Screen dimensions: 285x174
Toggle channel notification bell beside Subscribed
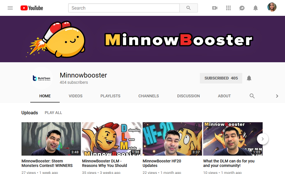pyautogui.click(x=249, y=78)
